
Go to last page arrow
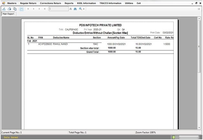click(45, 9)
